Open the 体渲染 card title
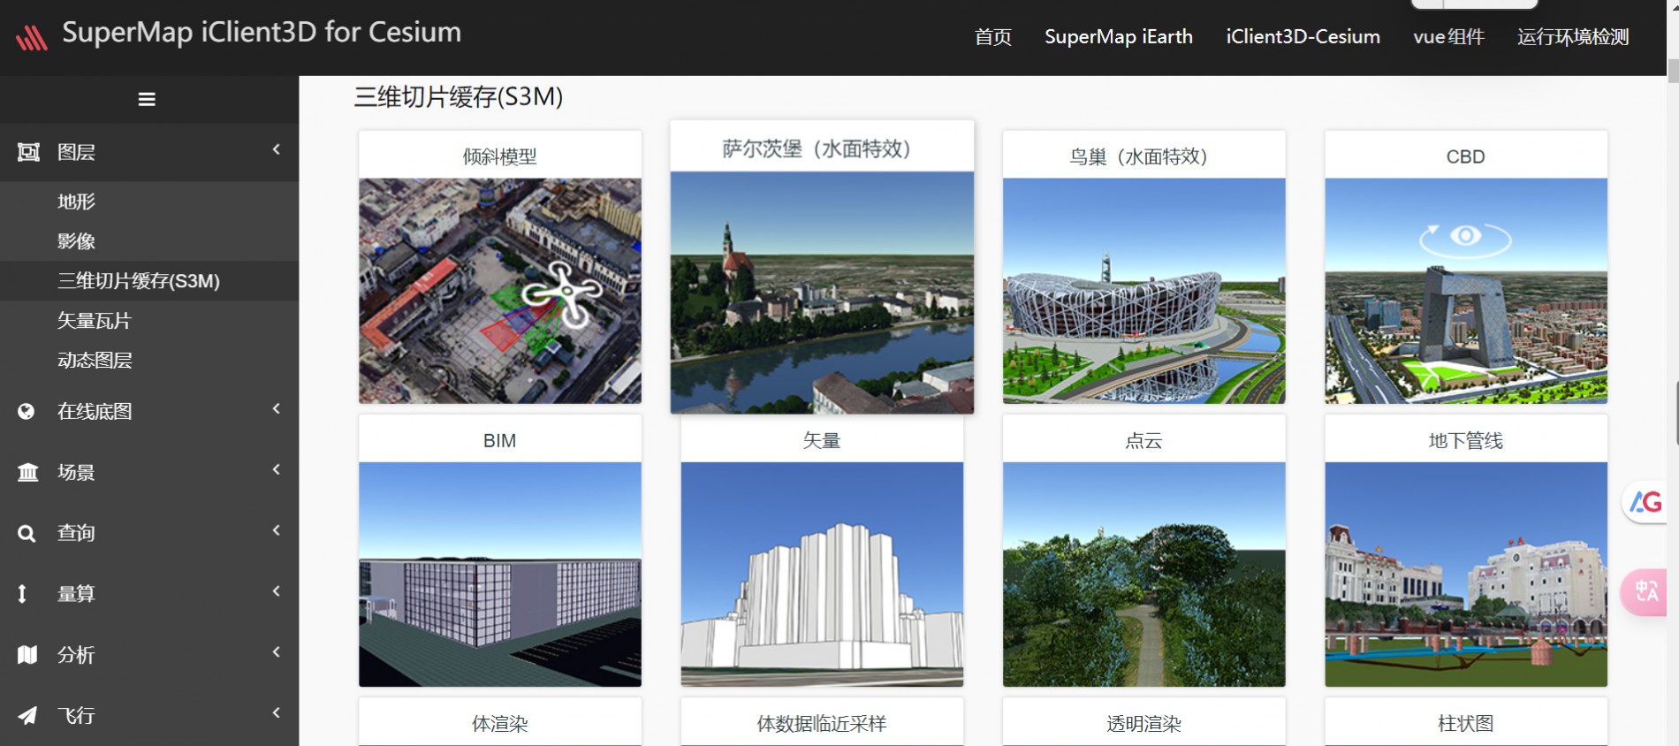The width and height of the screenshot is (1679, 746). pos(500,724)
